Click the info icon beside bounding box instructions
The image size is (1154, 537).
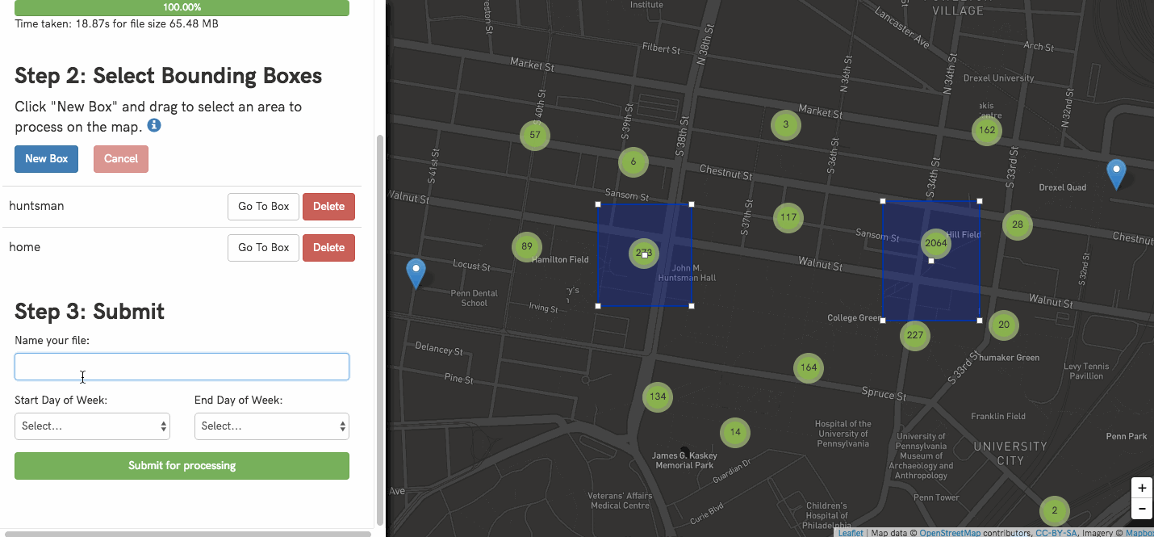(x=154, y=125)
